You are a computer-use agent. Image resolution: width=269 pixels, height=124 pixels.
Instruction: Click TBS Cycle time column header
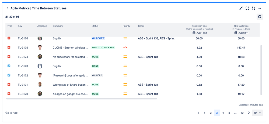(241, 26)
